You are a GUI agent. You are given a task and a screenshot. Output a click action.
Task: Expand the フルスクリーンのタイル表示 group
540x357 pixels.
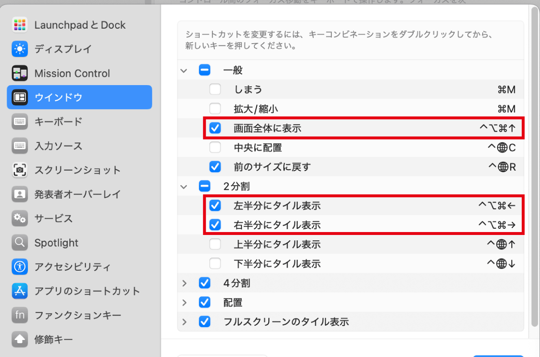[x=184, y=322]
